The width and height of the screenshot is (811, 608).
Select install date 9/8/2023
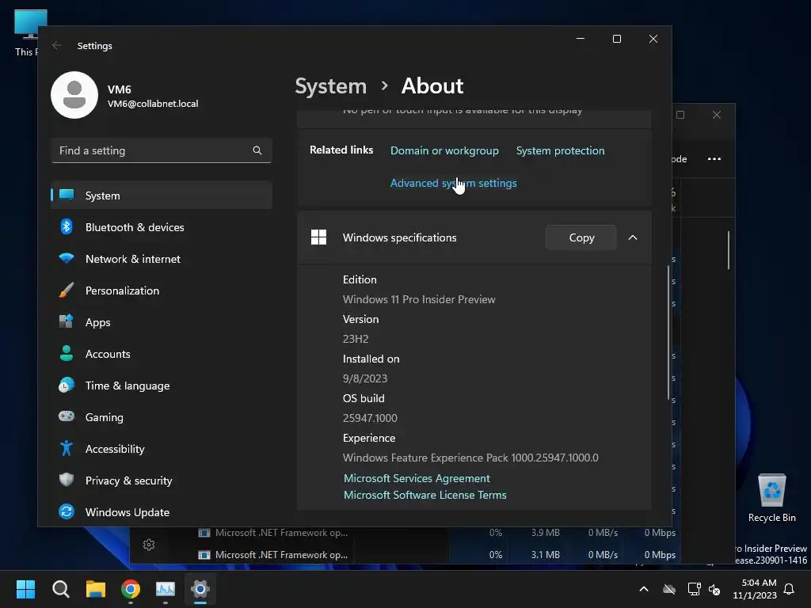(x=365, y=378)
